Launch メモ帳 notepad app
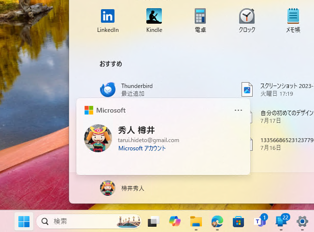Screen dimensions: 314x232 tap(293, 16)
